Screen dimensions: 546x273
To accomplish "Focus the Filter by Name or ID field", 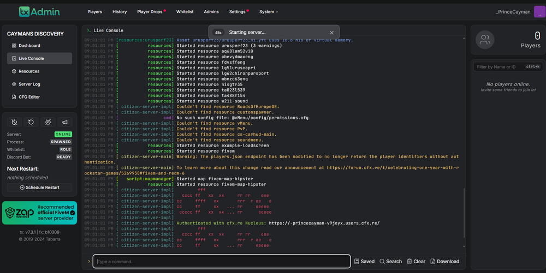I will 508,66.
